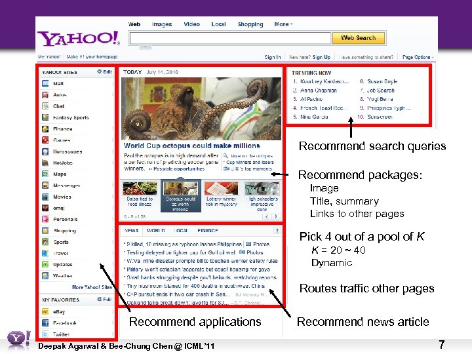Select the Local search tab
The height and width of the screenshot is (354, 472).
tap(218, 24)
